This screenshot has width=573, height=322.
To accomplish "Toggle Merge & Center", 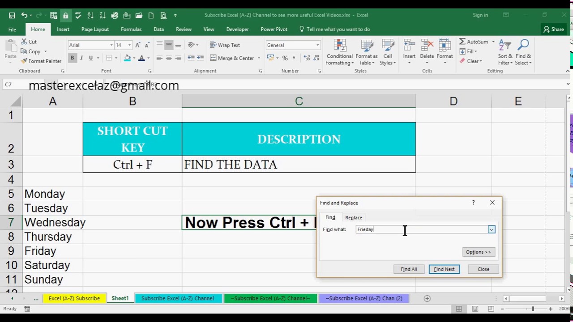I will tap(232, 58).
